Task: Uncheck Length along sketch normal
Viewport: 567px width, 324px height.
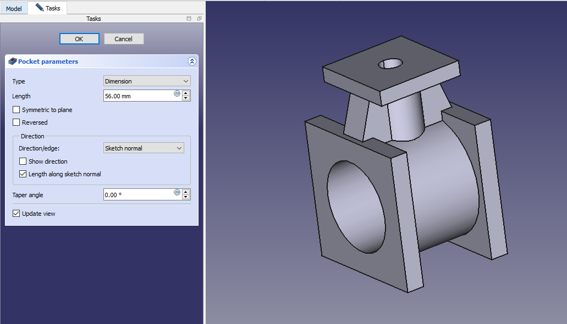Action: pyautogui.click(x=23, y=174)
